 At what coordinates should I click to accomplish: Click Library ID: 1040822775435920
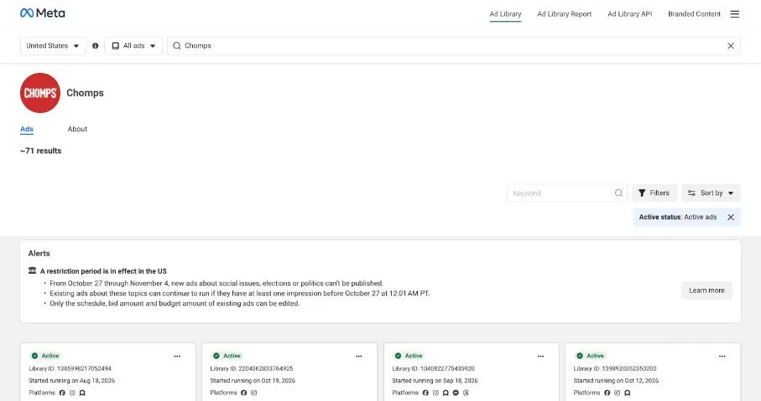(x=434, y=368)
